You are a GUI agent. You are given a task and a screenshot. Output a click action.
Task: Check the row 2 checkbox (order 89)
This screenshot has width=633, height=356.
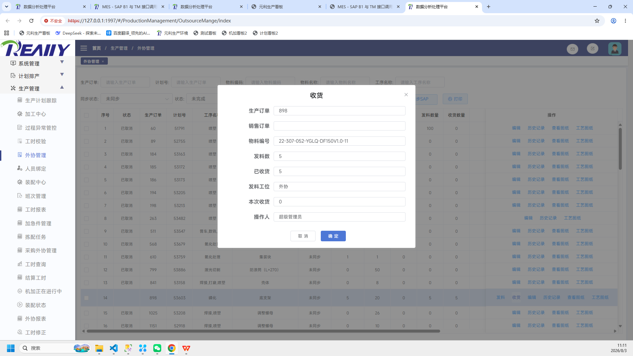pos(86,141)
